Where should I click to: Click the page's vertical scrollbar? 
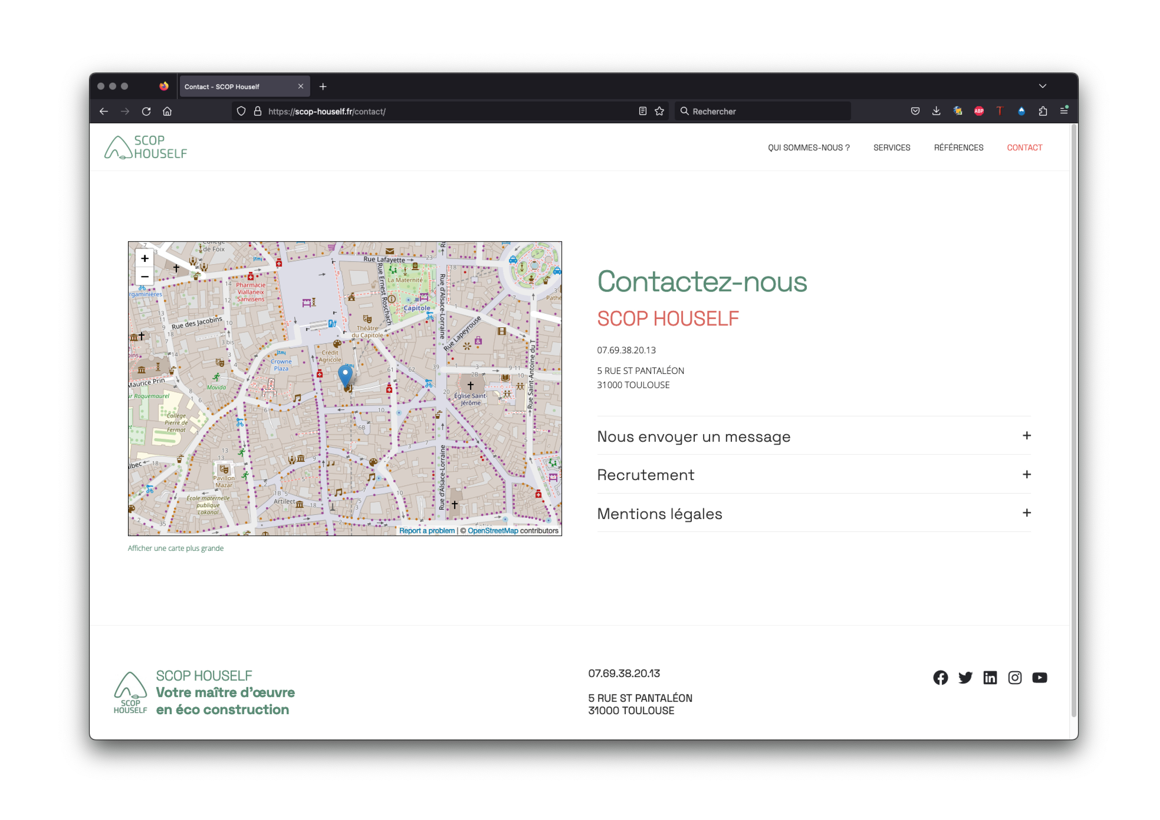tap(1074, 419)
